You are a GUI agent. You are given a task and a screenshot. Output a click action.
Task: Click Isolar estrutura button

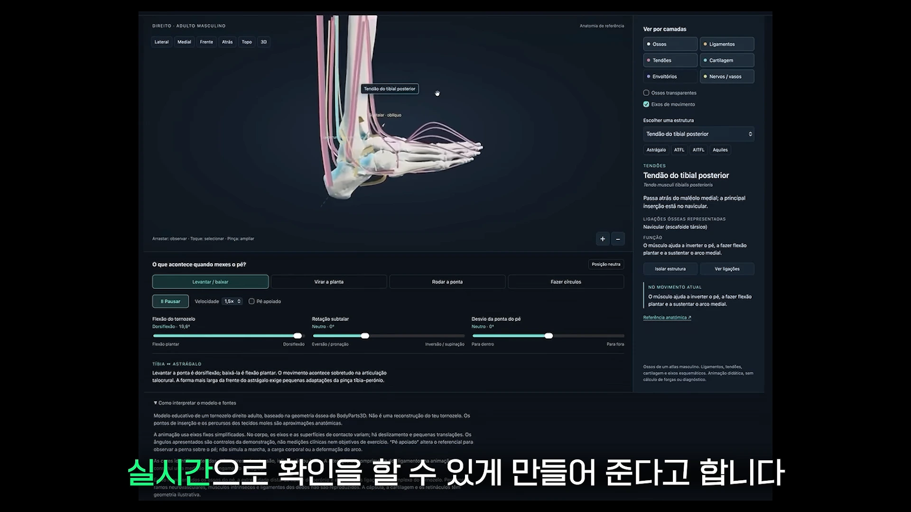[670, 269]
